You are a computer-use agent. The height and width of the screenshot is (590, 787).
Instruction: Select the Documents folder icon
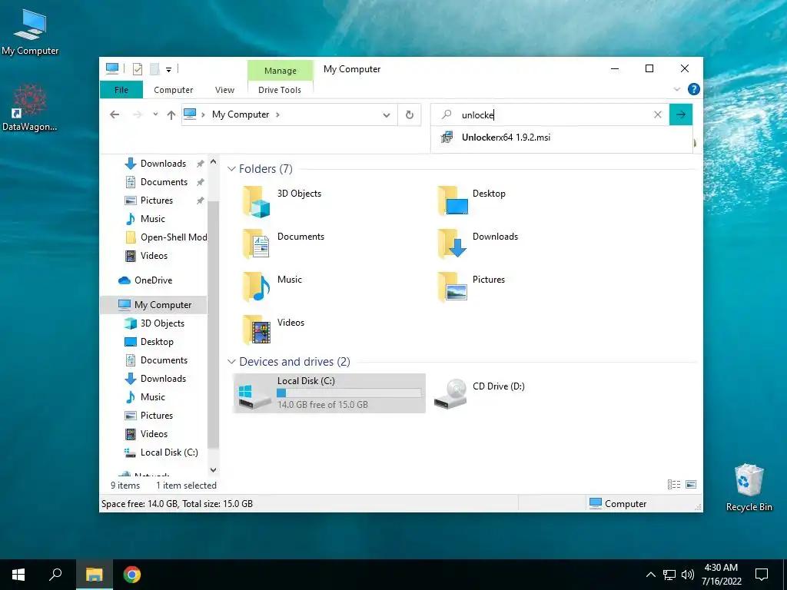pyautogui.click(x=257, y=244)
